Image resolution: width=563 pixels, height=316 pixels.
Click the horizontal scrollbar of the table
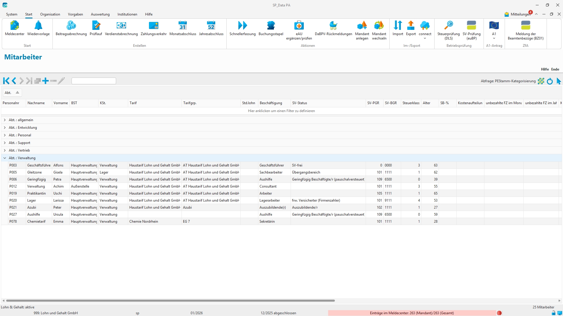[x=170, y=300]
